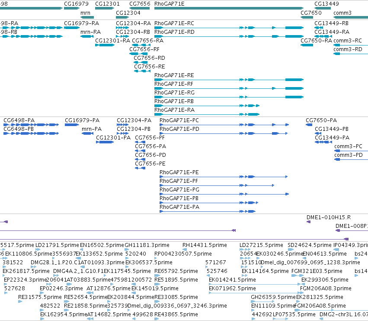The image size is (368, 321).
Task: Click the CG12301 gene label
Action: point(107,4)
